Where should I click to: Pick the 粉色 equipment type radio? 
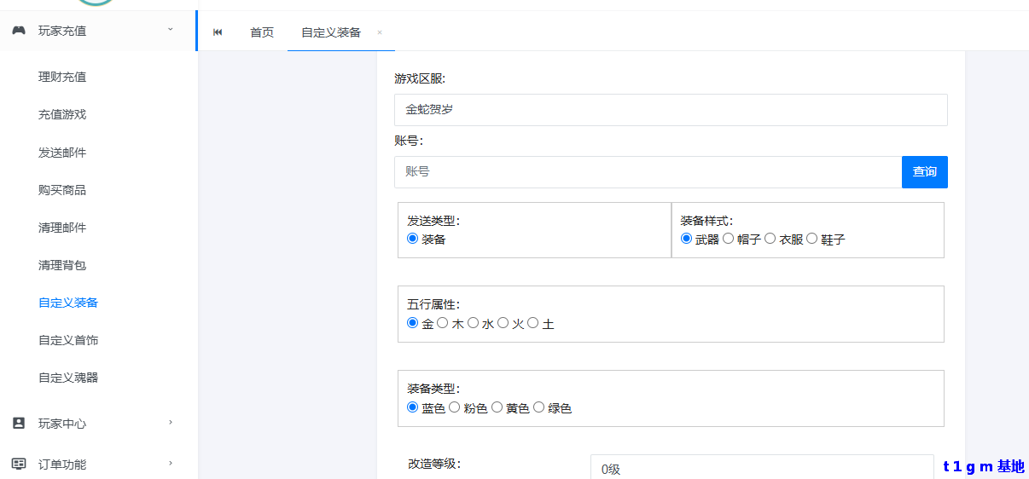tap(455, 407)
